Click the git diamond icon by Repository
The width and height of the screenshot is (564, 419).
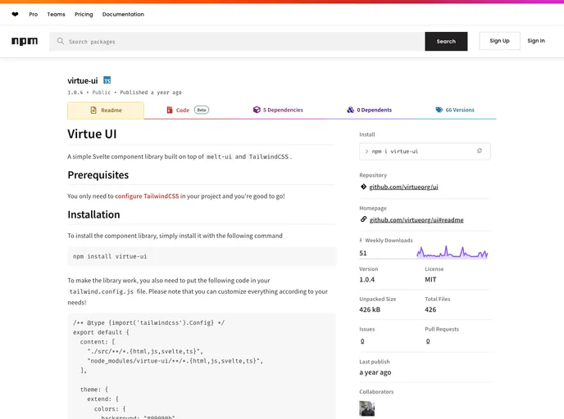[x=363, y=187]
